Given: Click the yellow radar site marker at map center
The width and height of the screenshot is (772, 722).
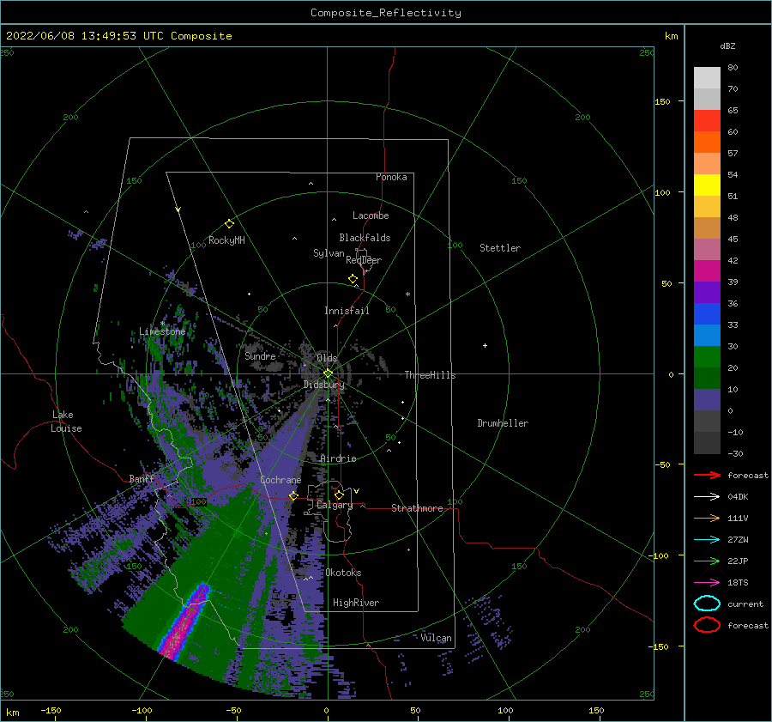Looking at the screenshot, I should click(328, 373).
